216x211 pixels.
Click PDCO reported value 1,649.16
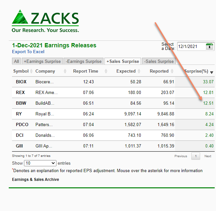166,124
